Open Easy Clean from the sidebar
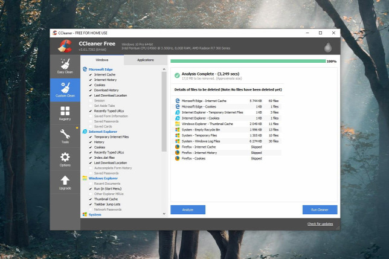The height and width of the screenshot is (259, 389). (65, 66)
